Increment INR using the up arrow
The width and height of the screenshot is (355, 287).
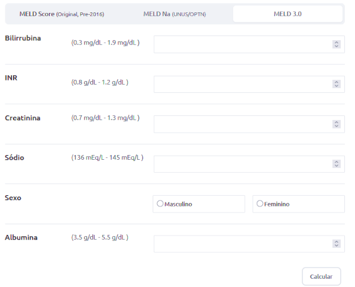click(336, 82)
